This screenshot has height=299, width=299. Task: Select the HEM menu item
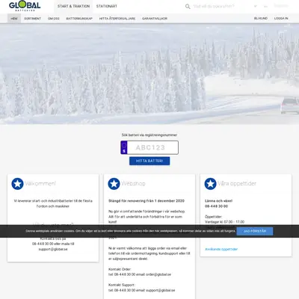pyautogui.click(x=14, y=19)
